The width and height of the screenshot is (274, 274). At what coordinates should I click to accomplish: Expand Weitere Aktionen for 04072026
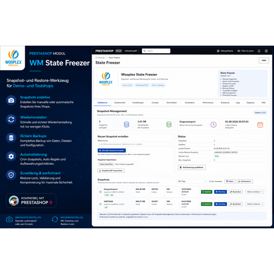coord(255,204)
